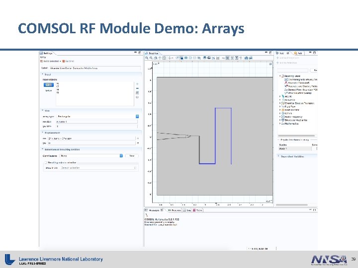
Task: Collapse the Input section
Action: point(42,74)
